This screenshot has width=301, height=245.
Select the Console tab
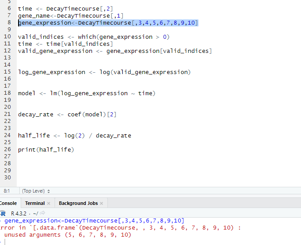coord(8,203)
